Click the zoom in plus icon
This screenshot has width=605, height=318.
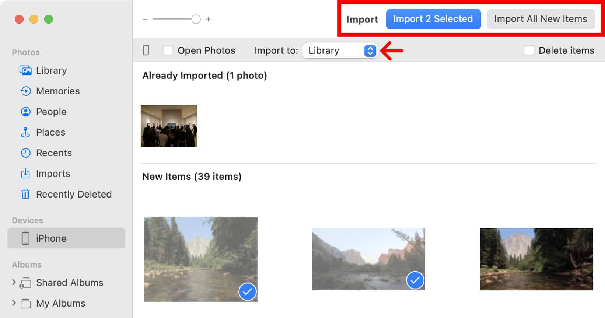208,19
